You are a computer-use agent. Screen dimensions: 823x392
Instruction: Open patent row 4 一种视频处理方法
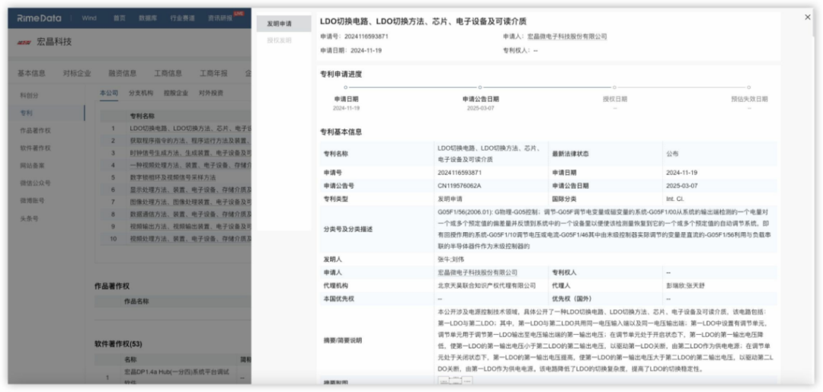(191, 165)
